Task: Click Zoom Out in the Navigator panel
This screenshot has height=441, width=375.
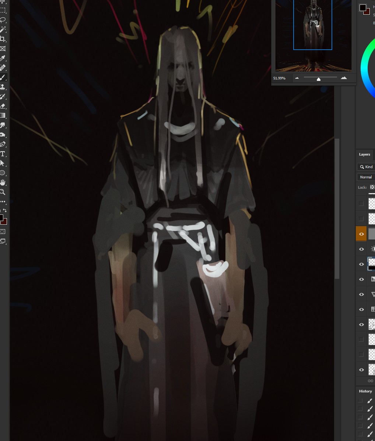Action: coord(297,78)
